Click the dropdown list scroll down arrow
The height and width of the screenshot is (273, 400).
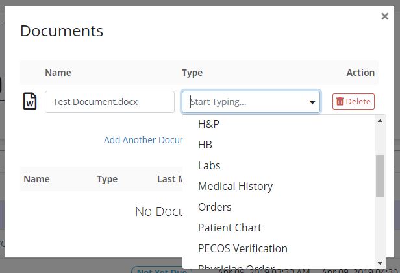pyautogui.click(x=381, y=263)
